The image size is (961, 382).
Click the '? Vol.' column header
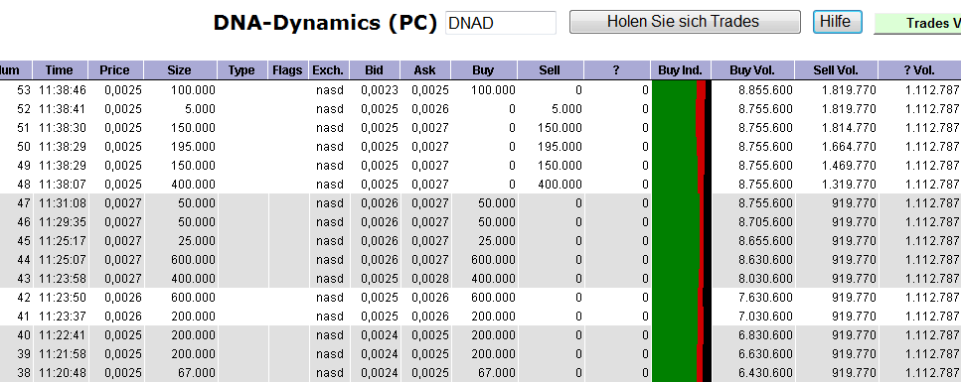click(x=919, y=69)
